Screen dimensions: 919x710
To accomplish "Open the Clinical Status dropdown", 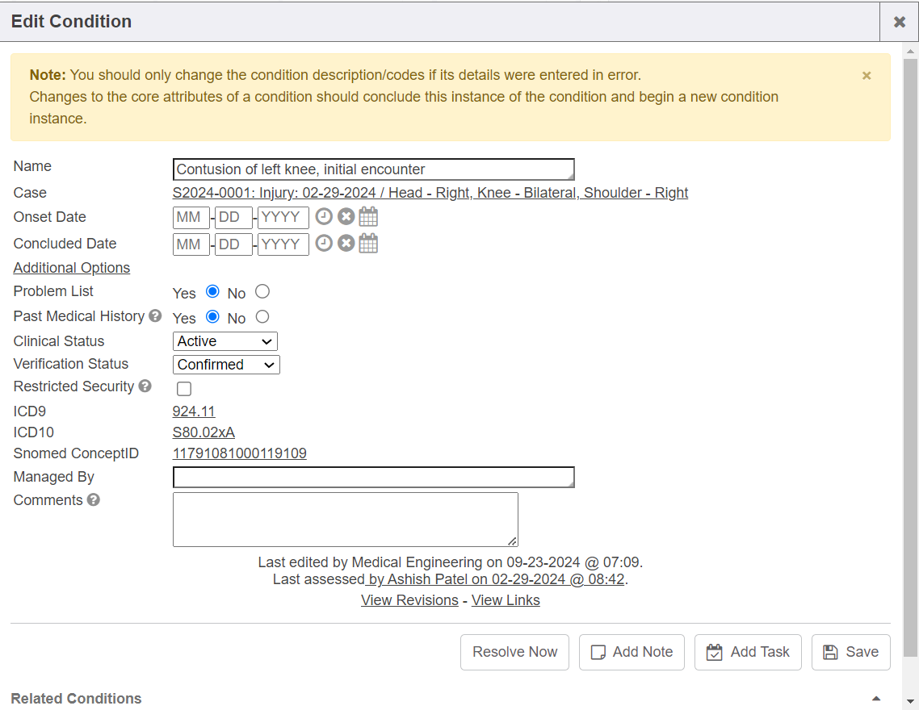I will tap(225, 341).
